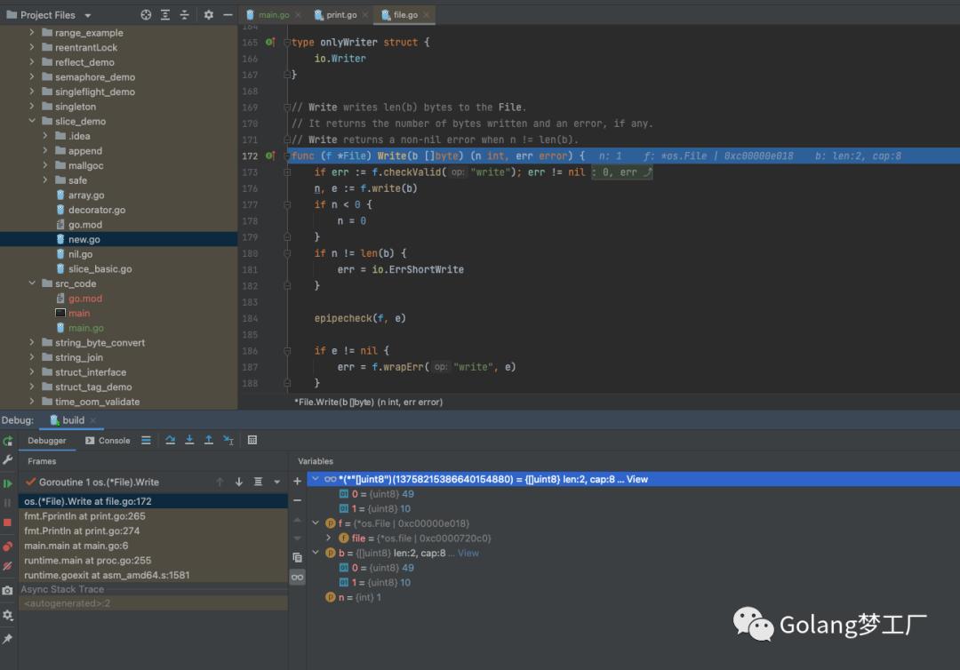The width and height of the screenshot is (960, 670).
Task: Stop the debug session with red square
Action: tap(8, 522)
